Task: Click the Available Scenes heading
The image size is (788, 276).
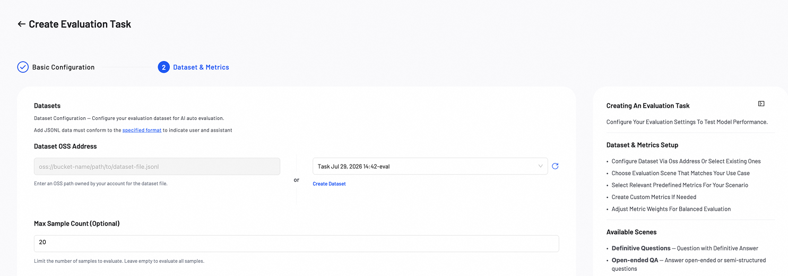Action: click(x=631, y=232)
